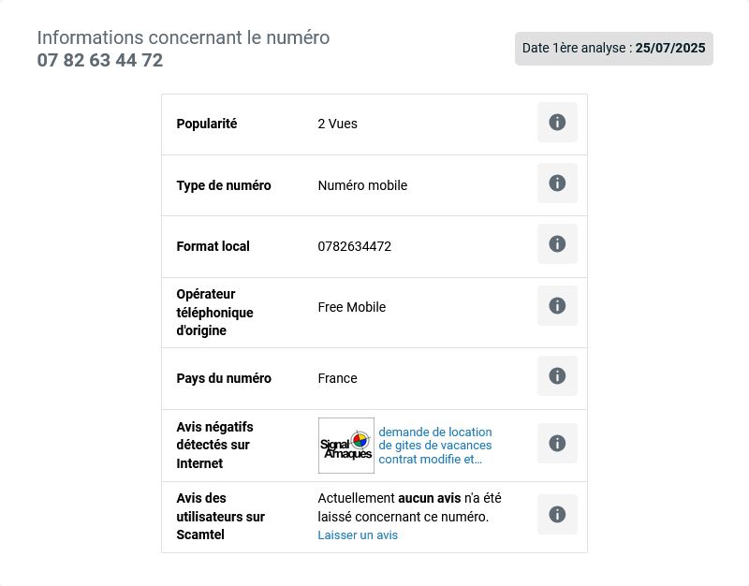The image size is (749, 586).
Task: Click the 'Popularité' row label
Action: click(x=207, y=124)
